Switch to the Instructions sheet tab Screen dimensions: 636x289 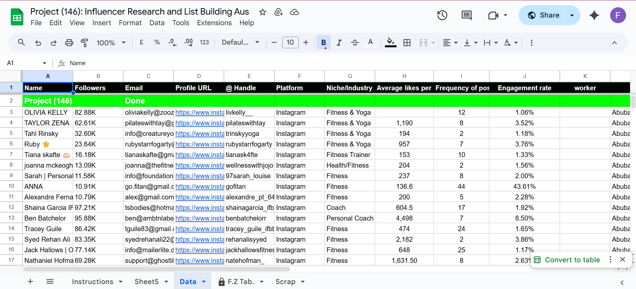coord(92,282)
